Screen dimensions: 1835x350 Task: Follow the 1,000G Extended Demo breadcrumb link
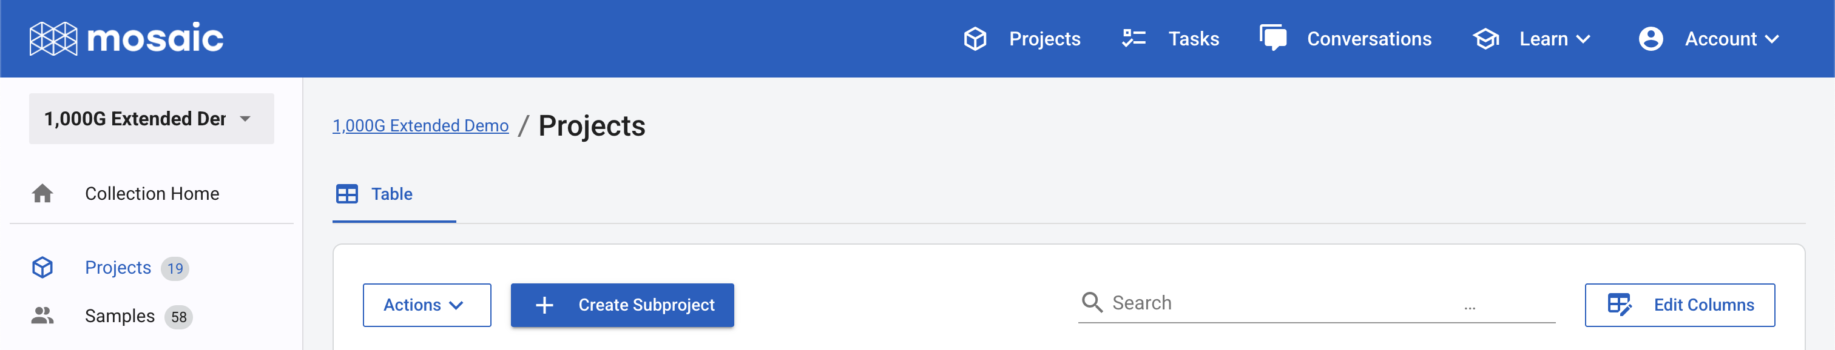(x=421, y=125)
